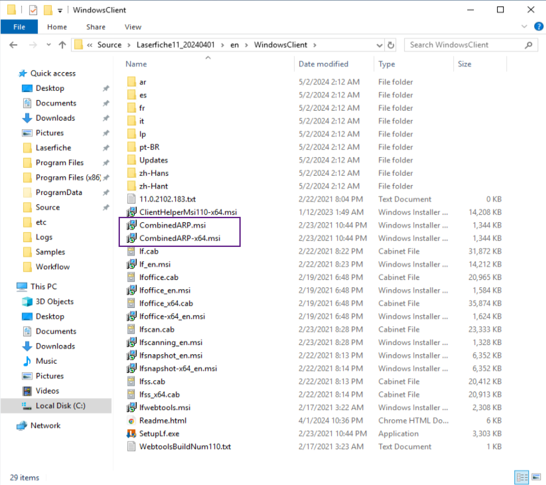This screenshot has width=546, height=485.
Task: Select Quick access in navigation pane
Action: coord(53,73)
